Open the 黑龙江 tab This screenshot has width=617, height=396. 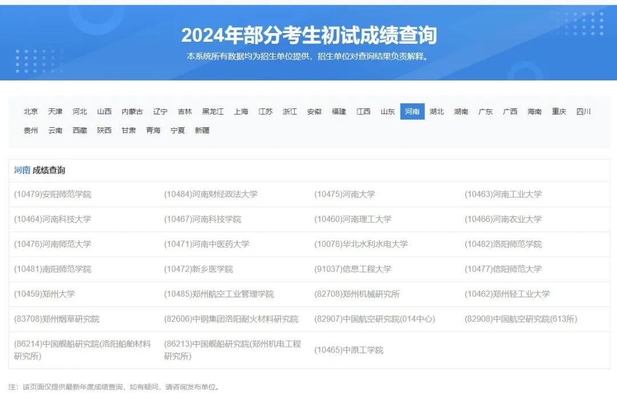click(x=213, y=112)
